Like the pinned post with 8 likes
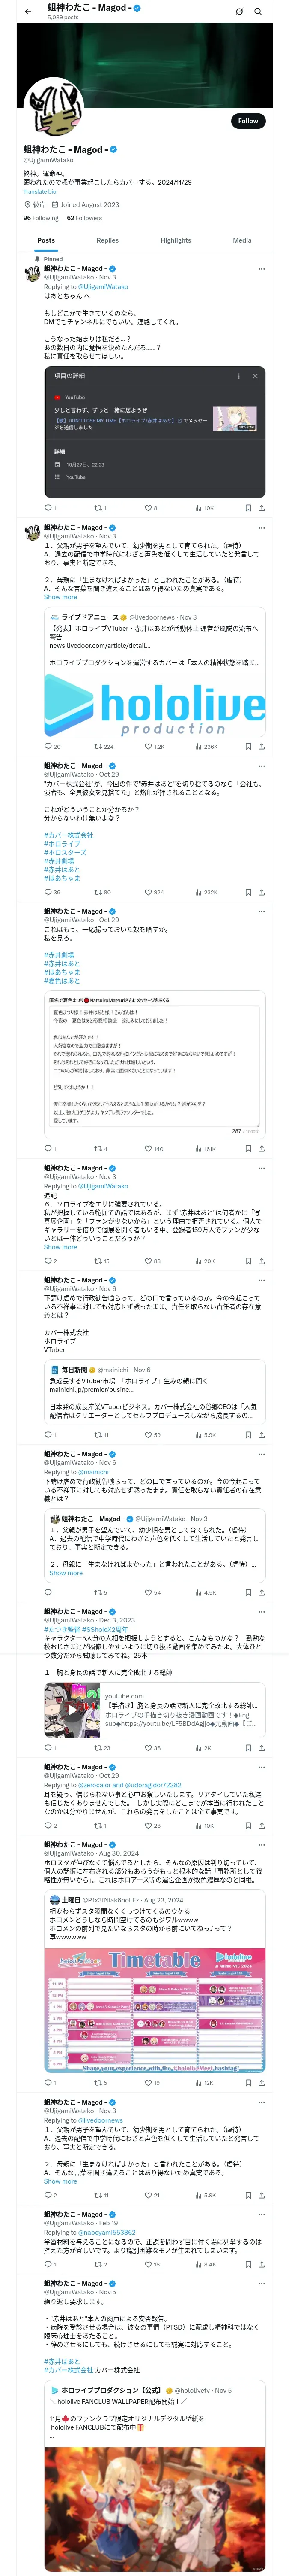The height and width of the screenshot is (2576, 289). click(149, 508)
